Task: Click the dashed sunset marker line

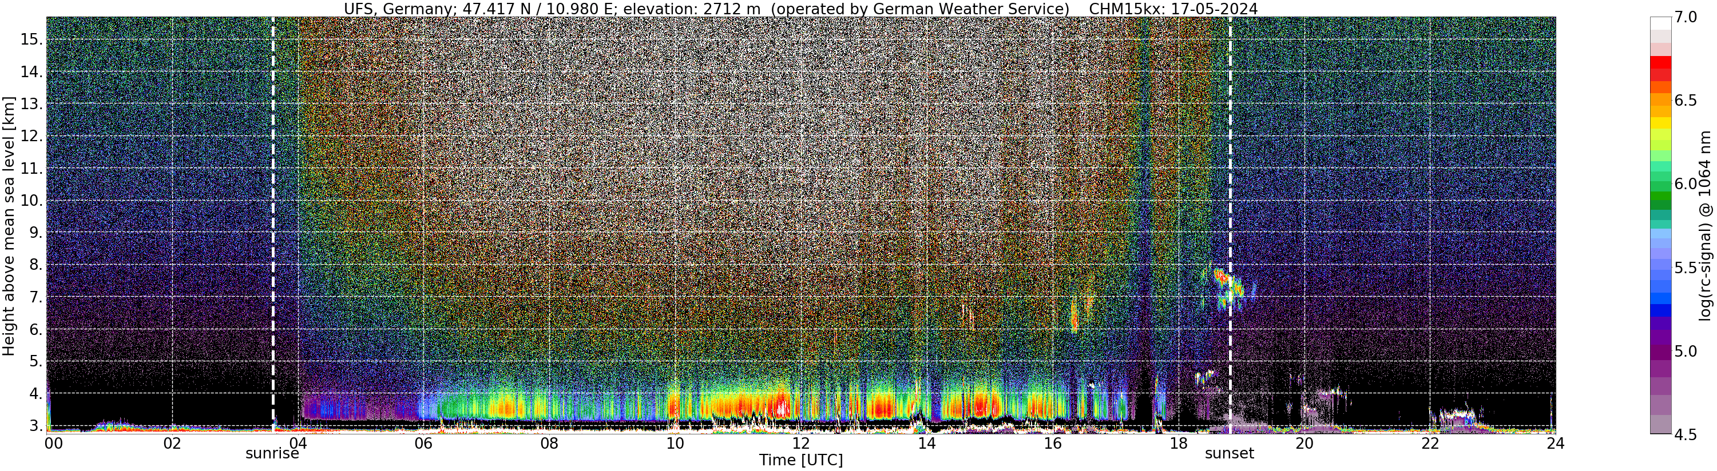Action: pos(1230,225)
